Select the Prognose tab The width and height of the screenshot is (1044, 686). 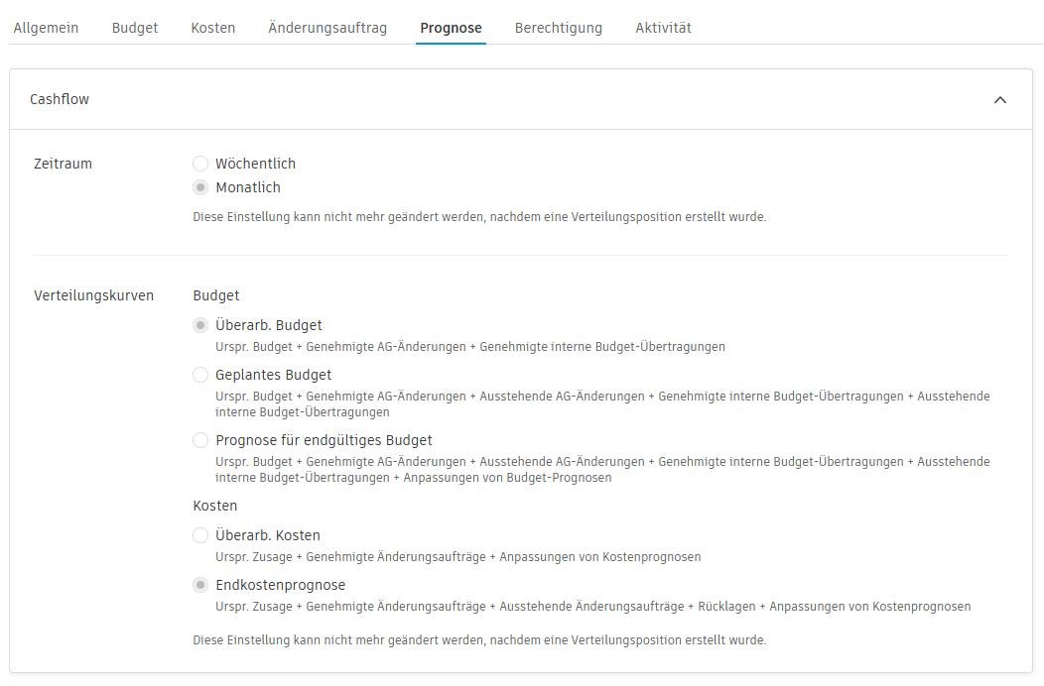(451, 28)
